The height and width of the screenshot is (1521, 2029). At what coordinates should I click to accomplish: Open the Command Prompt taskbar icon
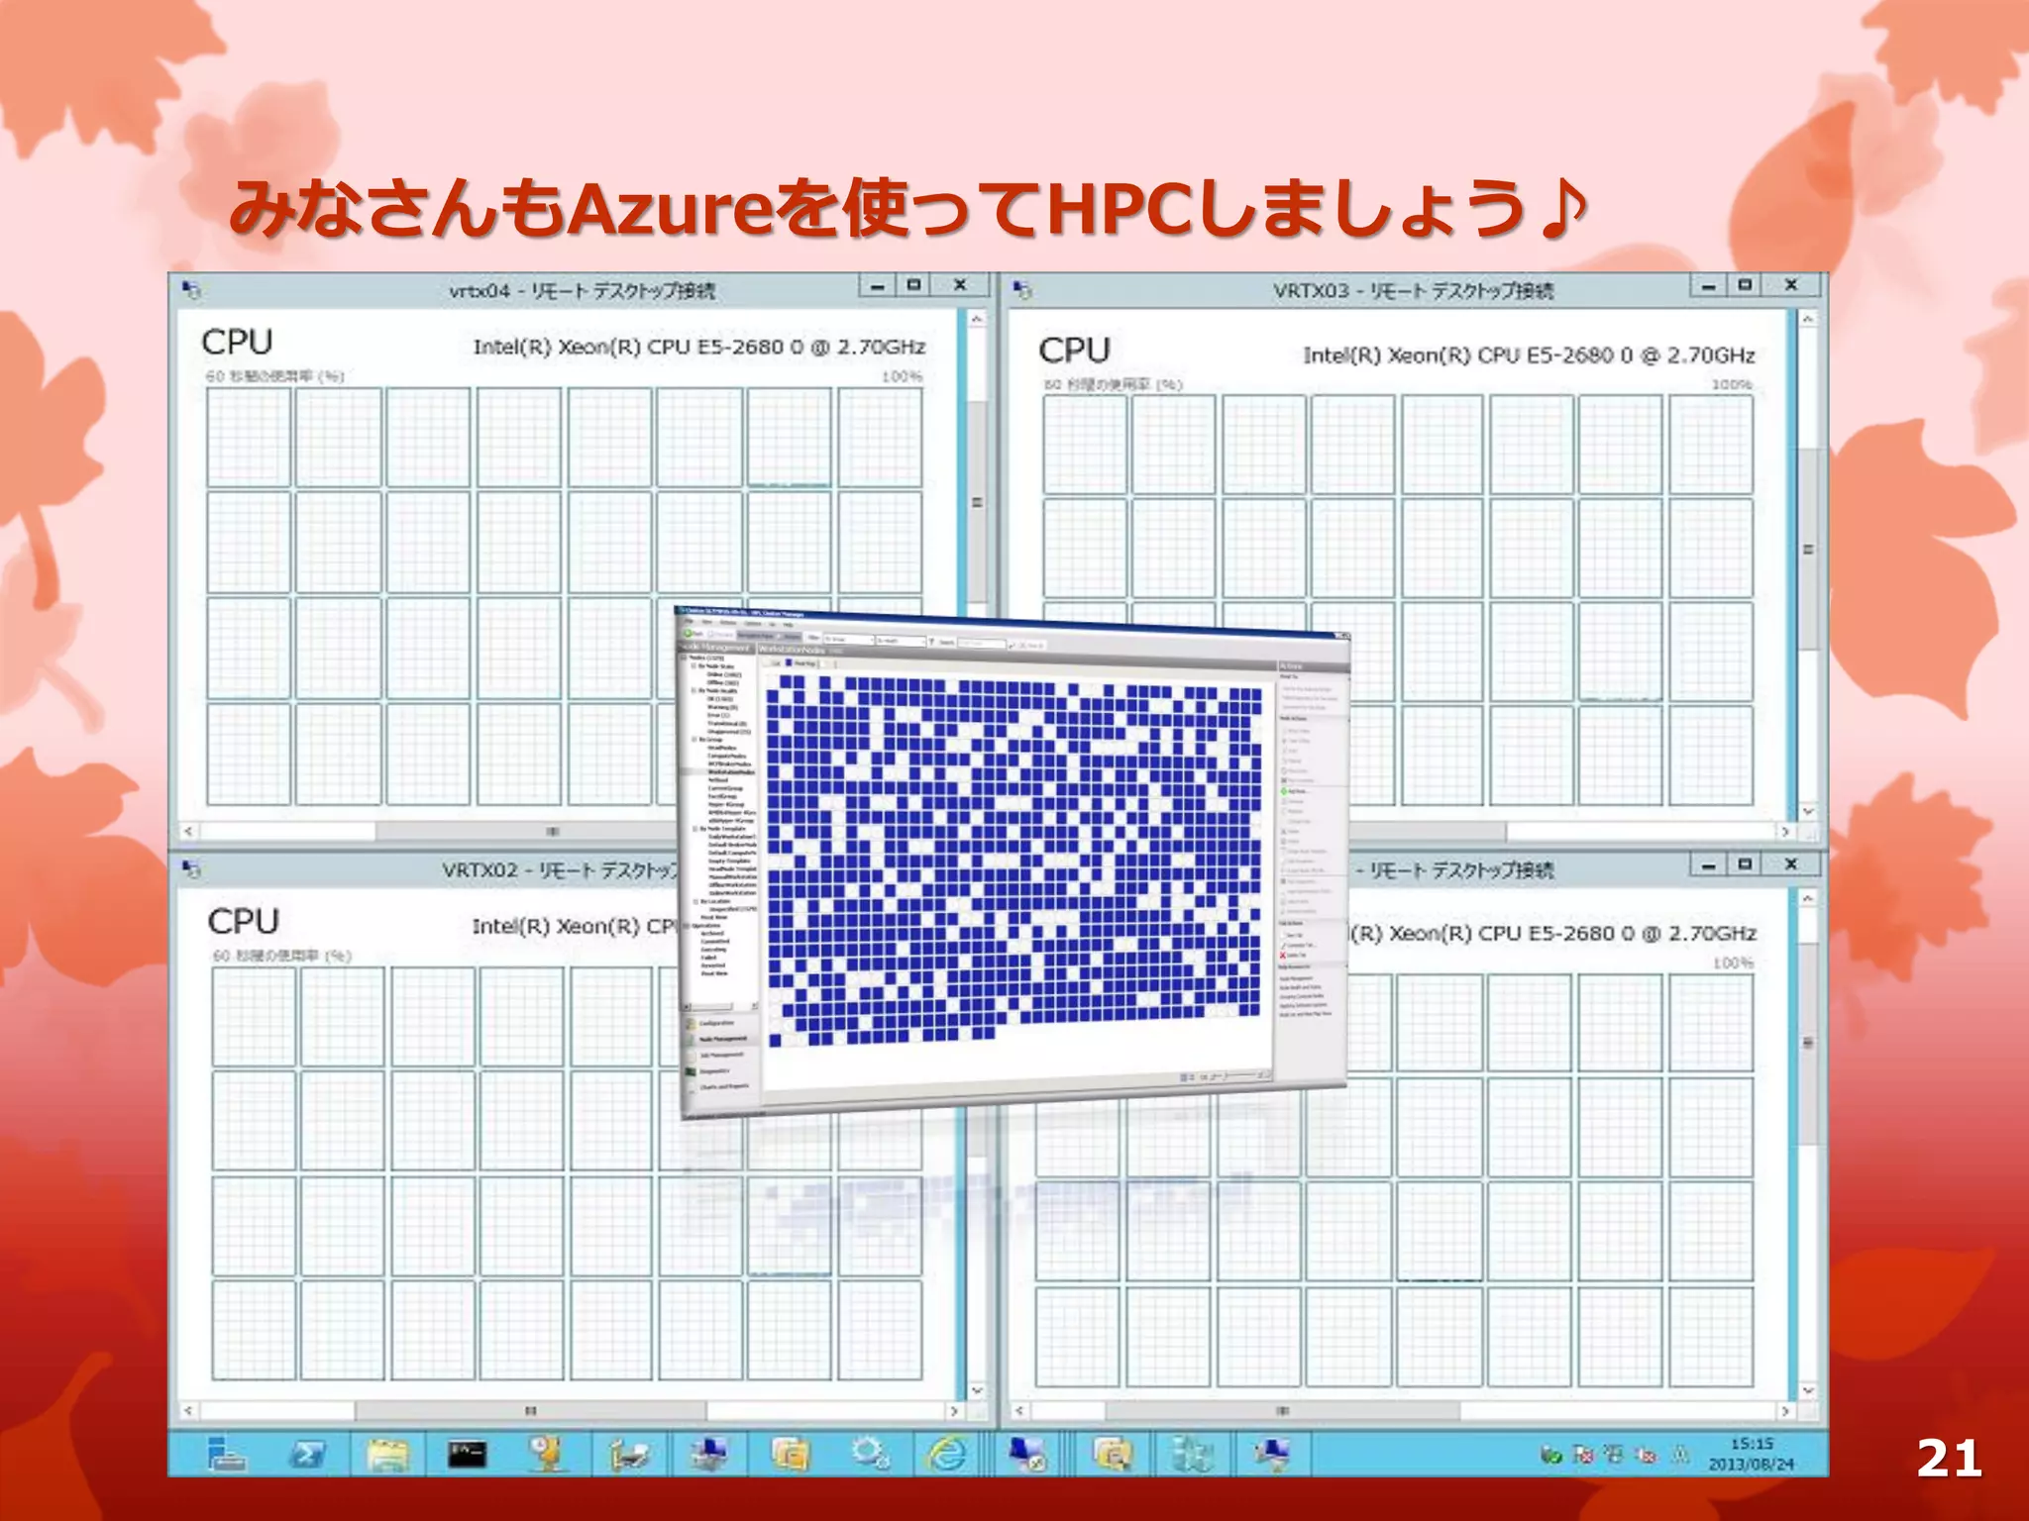click(467, 1453)
